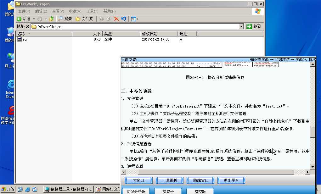The height and width of the screenshot is (194, 321).
Task: Click the Internet Explorer quick launch icon
Action: 27,189
